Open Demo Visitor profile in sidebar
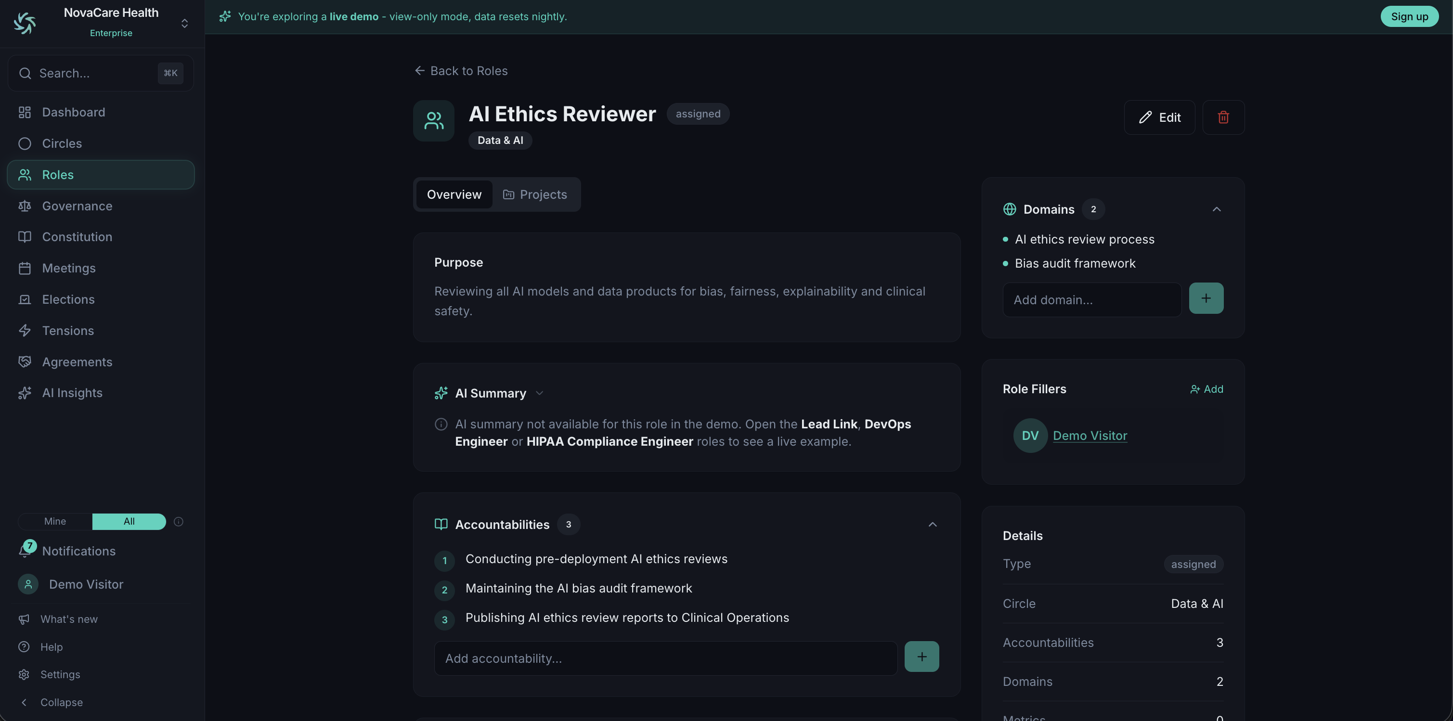Image resolution: width=1453 pixels, height=721 pixels. coord(101,584)
